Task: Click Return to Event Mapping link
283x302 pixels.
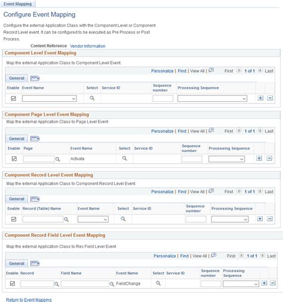Action: (x=29, y=300)
